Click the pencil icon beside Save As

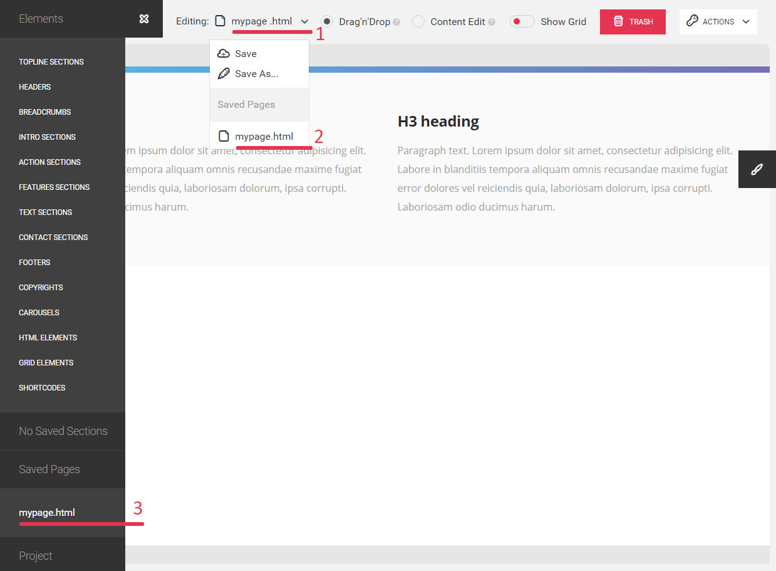(x=224, y=74)
